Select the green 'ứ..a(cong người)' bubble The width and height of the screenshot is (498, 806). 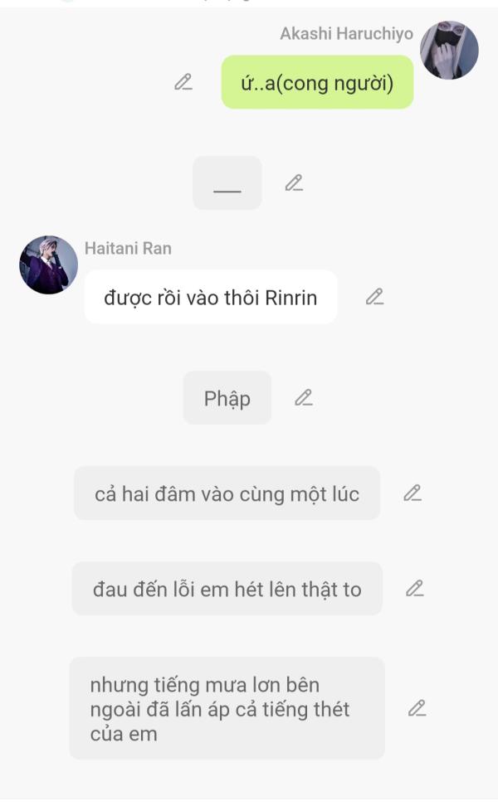tap(317, 82)
